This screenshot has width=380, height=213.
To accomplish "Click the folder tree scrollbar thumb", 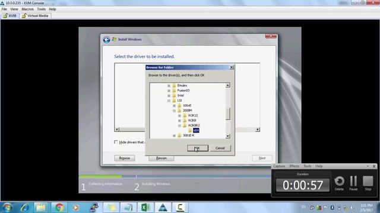I will point(228,114).
